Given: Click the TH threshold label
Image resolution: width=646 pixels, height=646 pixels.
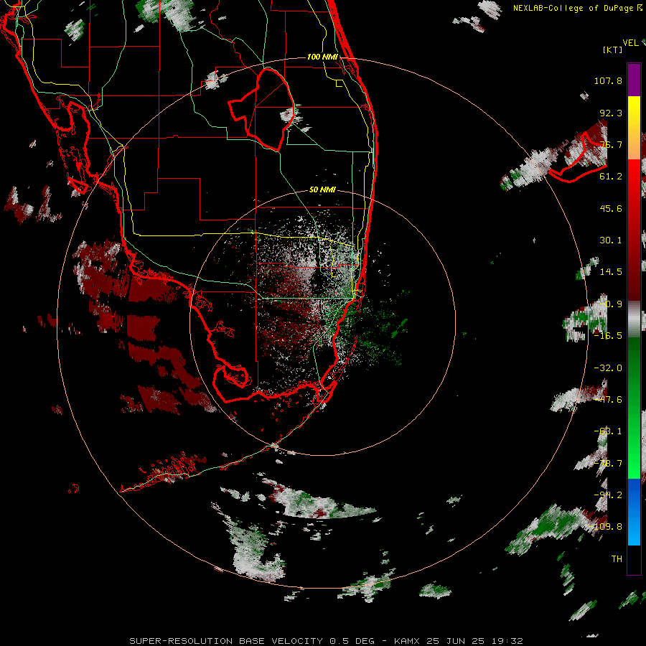Looking at the screenshot, I should pyautogui.click(x=617, y=559).
